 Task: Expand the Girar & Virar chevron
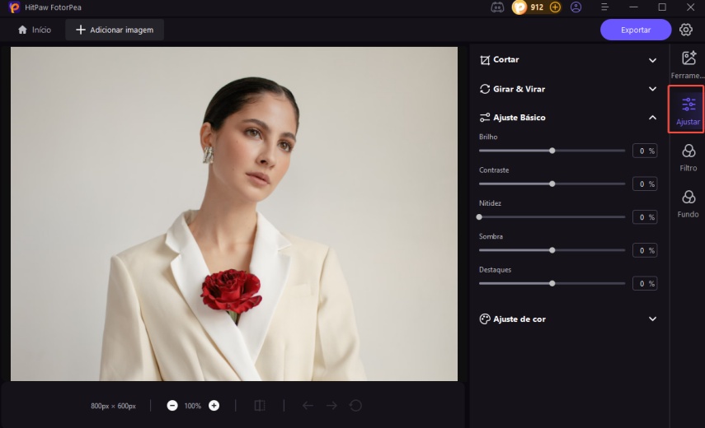click(x=652, y=89)
